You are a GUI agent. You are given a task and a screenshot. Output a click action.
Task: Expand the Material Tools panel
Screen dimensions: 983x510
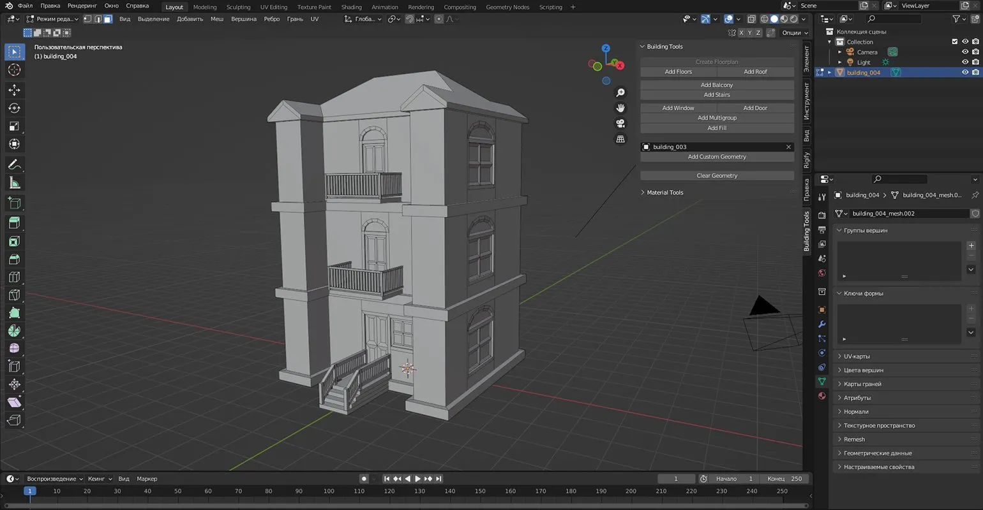pyautogui.click(x=664, y=193)
